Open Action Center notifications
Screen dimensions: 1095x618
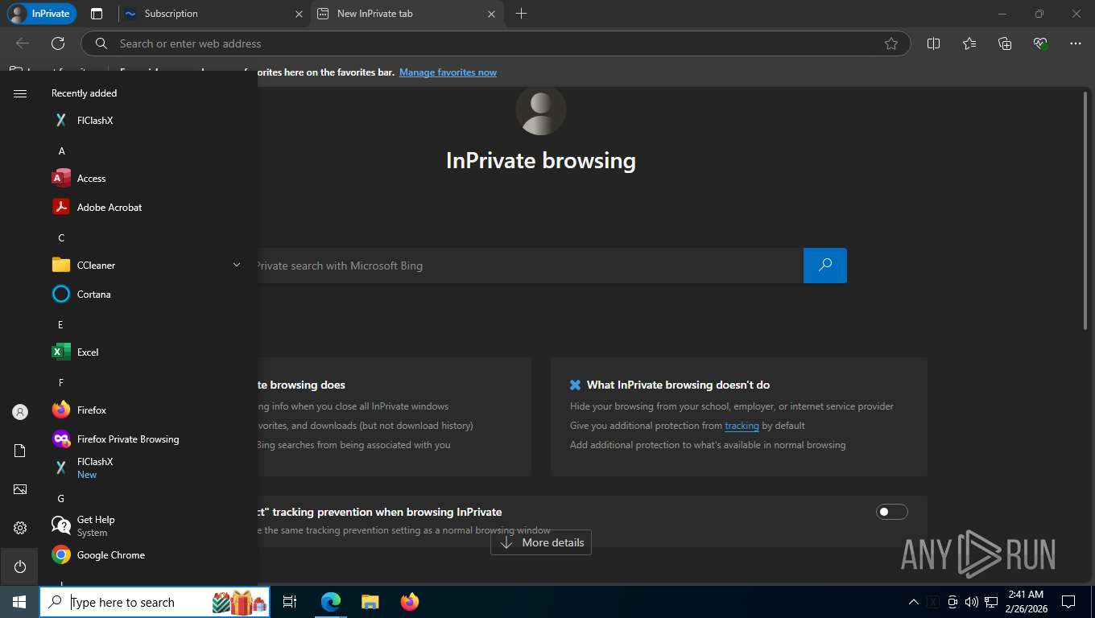1068,602
